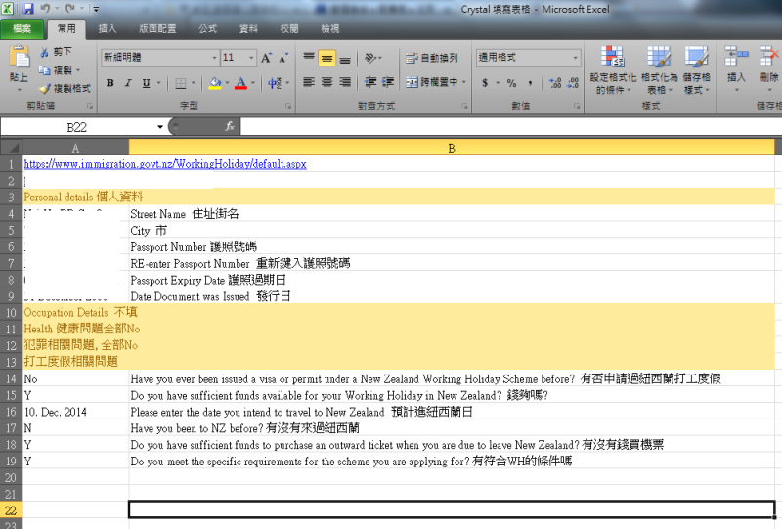Switch to the 公式 Formulas tab

point(207,29)
